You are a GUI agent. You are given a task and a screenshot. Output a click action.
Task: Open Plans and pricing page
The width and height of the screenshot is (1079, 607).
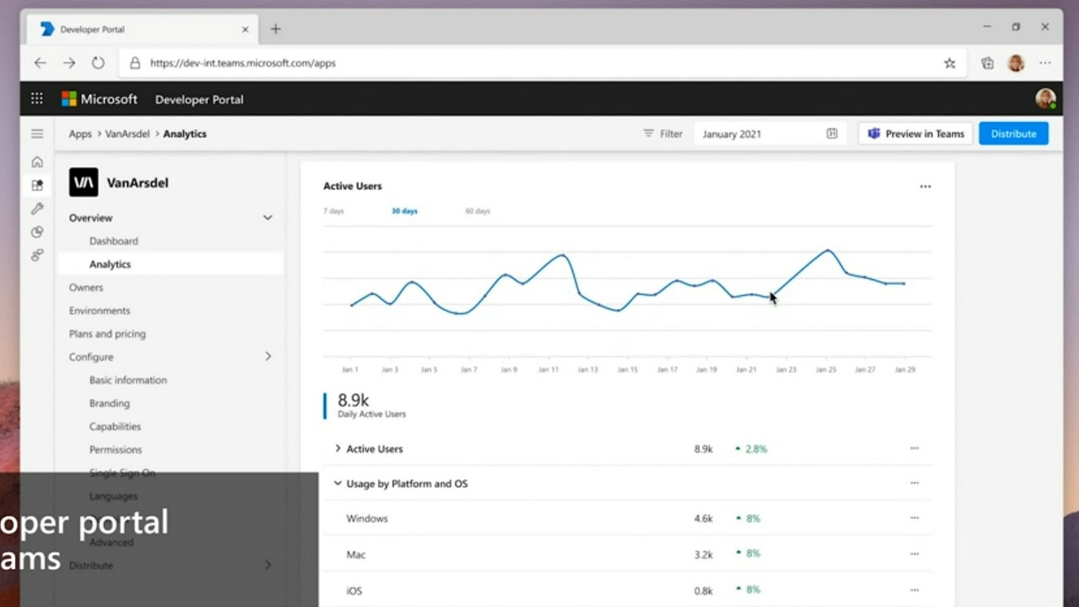click(107, 334)
